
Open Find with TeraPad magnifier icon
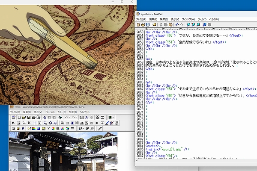pyautogui.click(x=189, y=25)
